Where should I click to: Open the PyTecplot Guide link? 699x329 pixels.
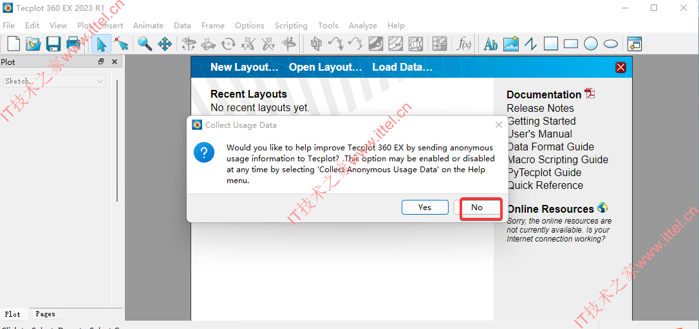point(545,173)
